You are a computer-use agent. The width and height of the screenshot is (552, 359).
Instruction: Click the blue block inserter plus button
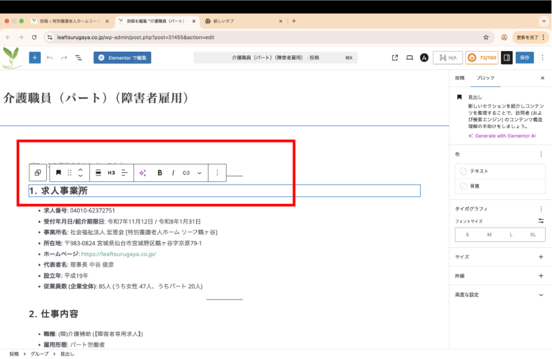(x=34, y=58)
